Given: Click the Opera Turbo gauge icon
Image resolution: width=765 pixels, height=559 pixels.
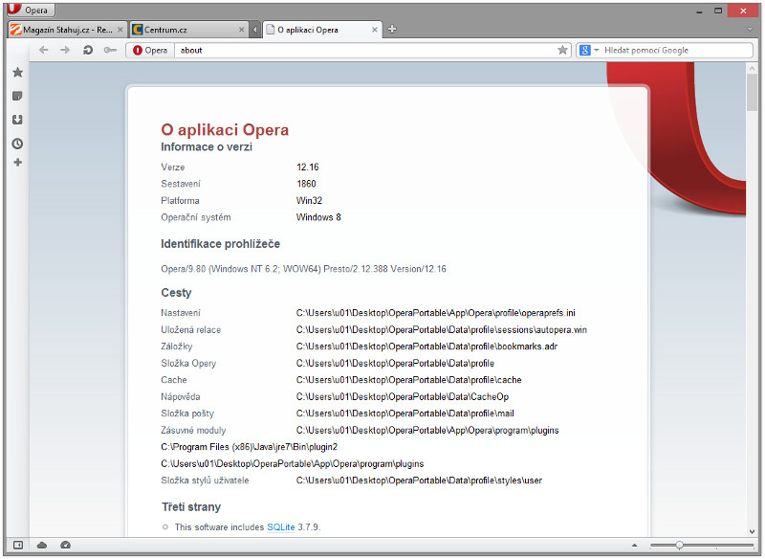Looking at the screenshot, I should [x=65, y=545].
